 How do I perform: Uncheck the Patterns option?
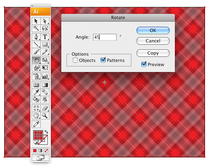click(103, 60)
